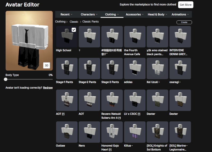This screenshot has height=152, width=212.
Task: Click the Get More button
Action: tap(185, 5)
